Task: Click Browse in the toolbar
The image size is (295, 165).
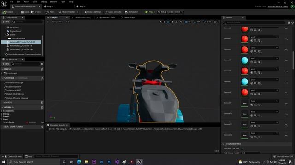Action: 36,12
